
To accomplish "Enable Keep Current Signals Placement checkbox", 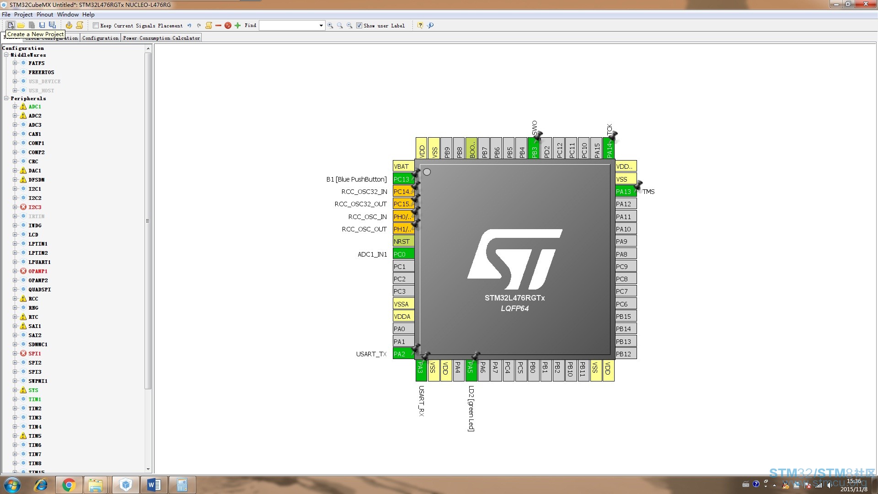I will point(96,26).
